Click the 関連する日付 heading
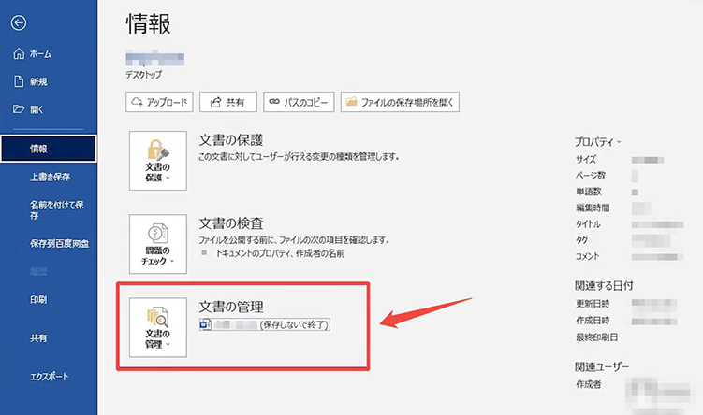Screen dimensions: 703x415 pos(604,286)
